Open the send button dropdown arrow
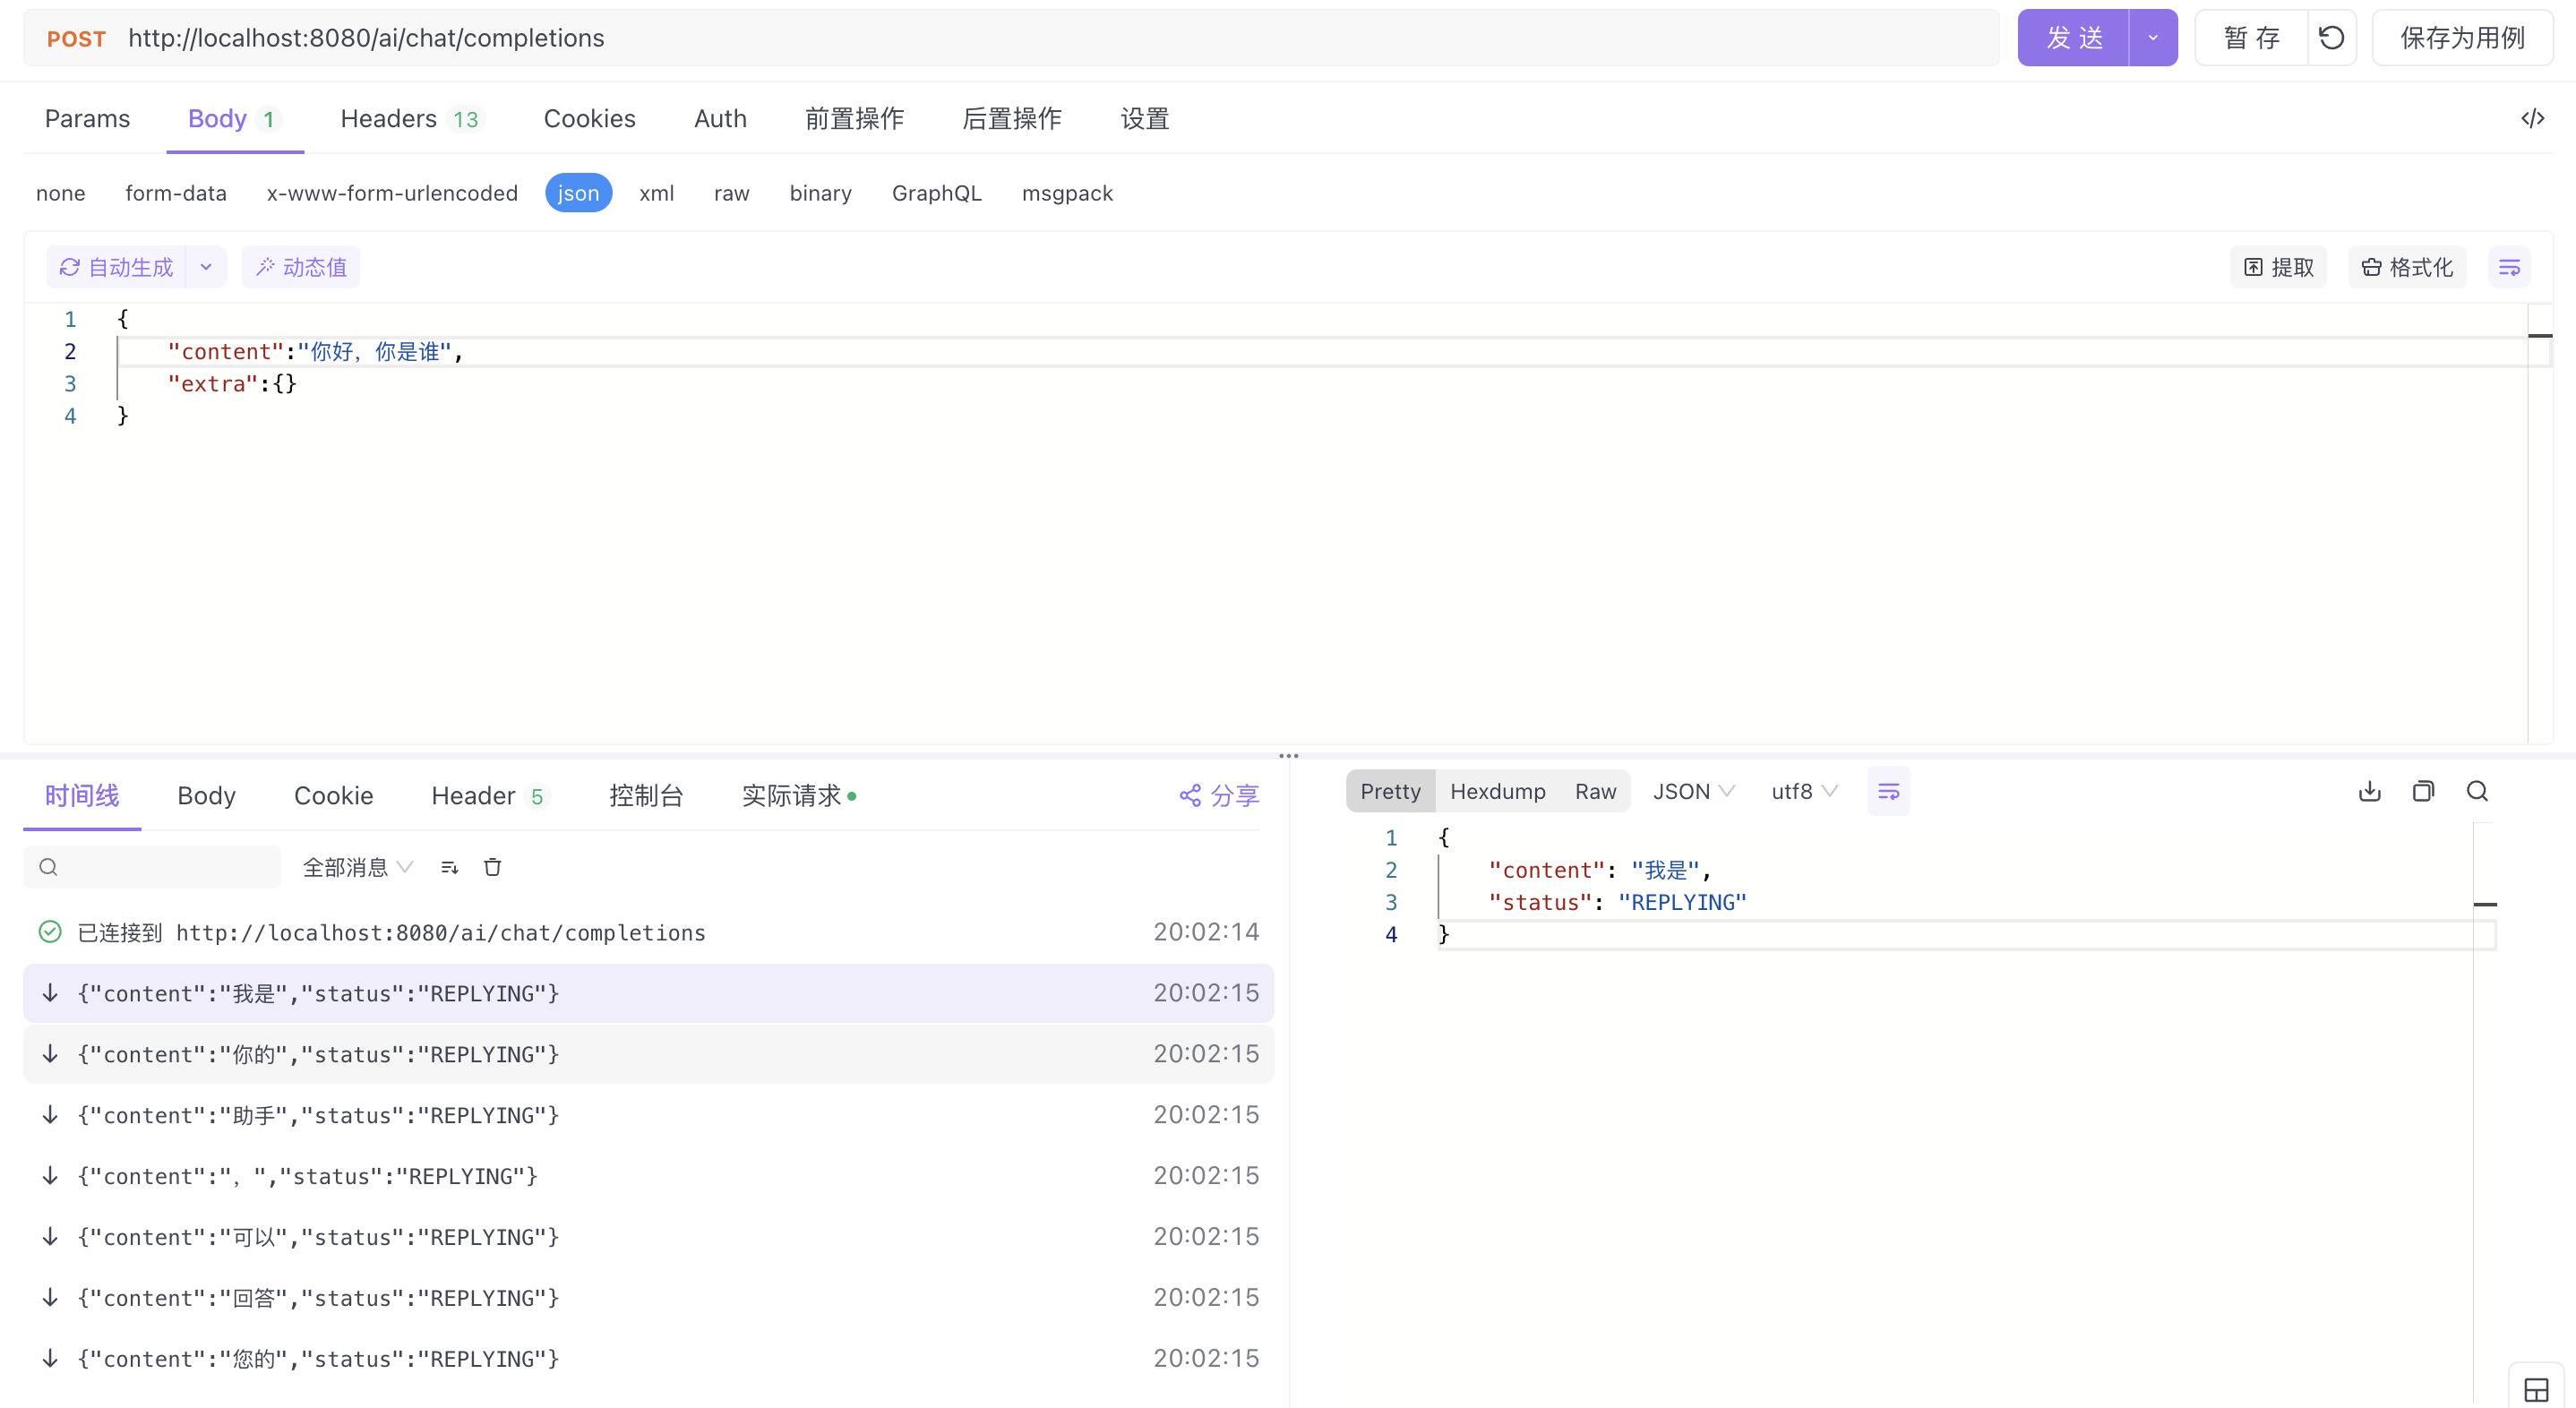Image resolution: width=2576 pixels, height=1408 pixels. click(2152, 37)
